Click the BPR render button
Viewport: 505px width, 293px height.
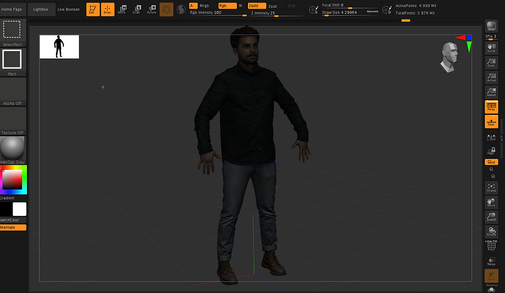(x=491, y=26)
